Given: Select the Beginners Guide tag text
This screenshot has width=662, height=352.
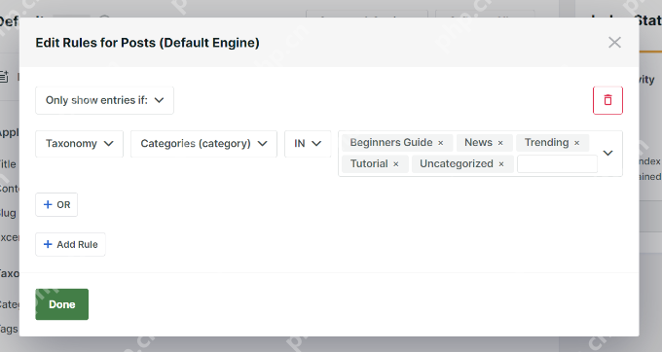Looking at the screenshot, I should click(x=391, y=143).
